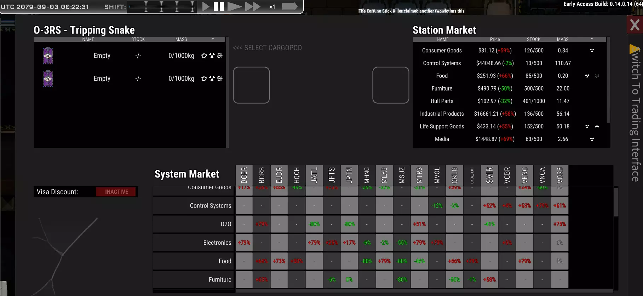Click the radiation icon on first Empty pod
This screenshot has width=643, height=296.
pos(212,56)
